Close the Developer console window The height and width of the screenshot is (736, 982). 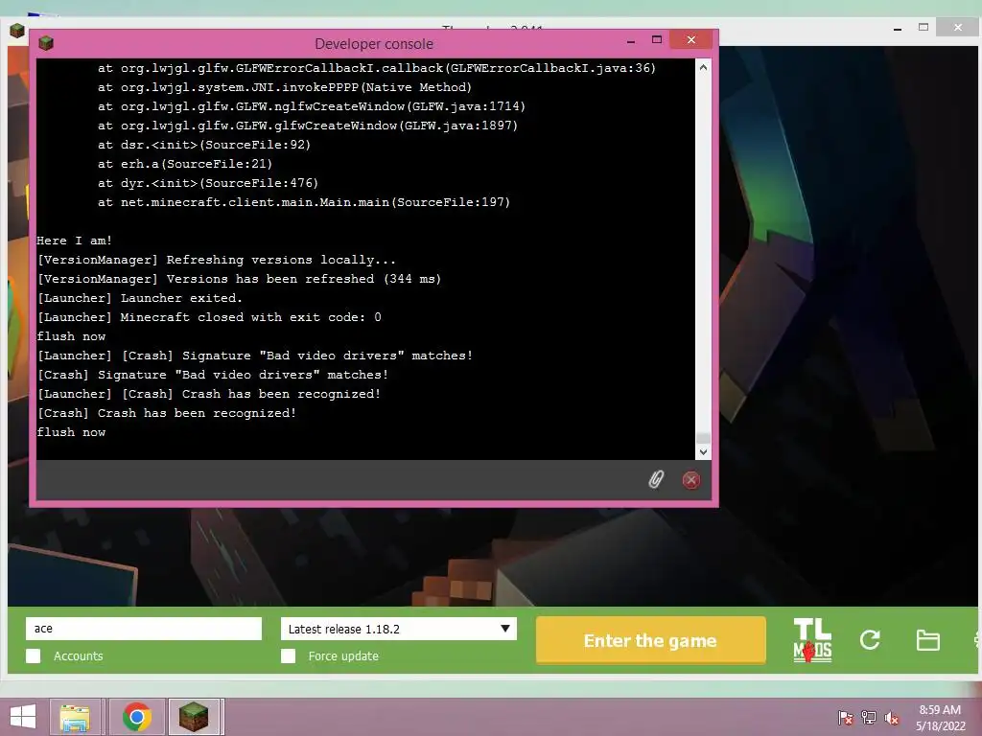pyautogui.click(x=690, y=40)
